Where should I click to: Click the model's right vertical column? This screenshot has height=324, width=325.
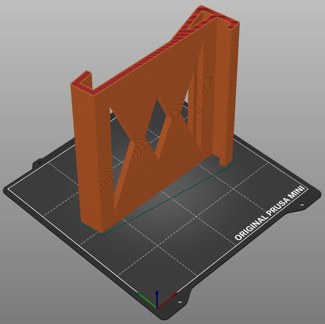228,95
